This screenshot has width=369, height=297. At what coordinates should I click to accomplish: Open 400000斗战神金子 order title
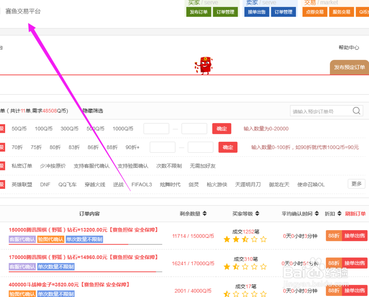[69, 284]
